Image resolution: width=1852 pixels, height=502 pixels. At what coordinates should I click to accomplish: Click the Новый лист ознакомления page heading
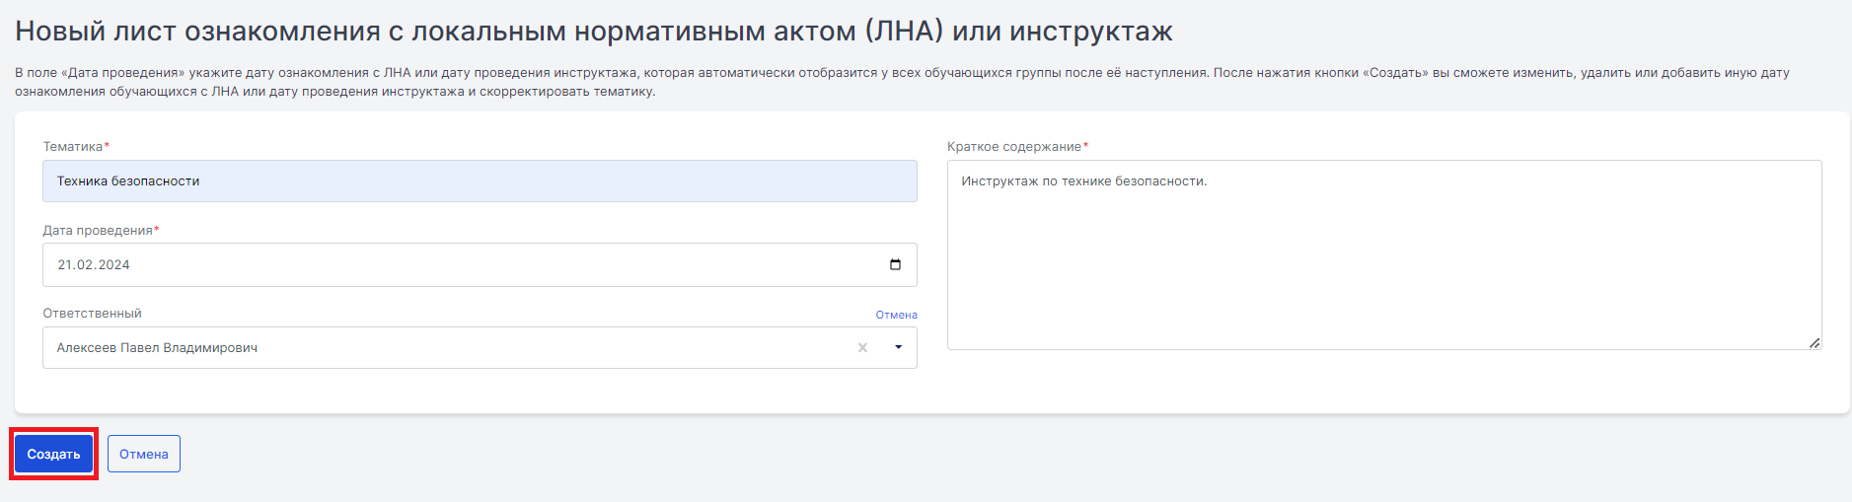tap(594, 31)
